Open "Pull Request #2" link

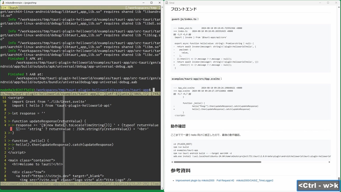tap(225, 181)
